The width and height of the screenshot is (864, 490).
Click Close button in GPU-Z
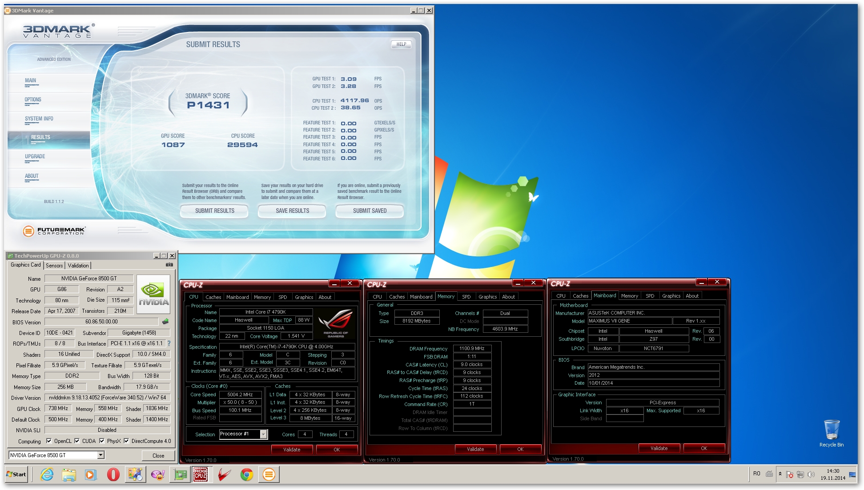pyautogui.click(x=158, y=456)
